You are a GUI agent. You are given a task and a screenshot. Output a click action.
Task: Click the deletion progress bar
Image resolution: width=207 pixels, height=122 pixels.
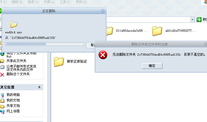(44, 44)
